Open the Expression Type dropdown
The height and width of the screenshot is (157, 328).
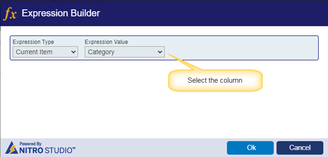[45, 52]
